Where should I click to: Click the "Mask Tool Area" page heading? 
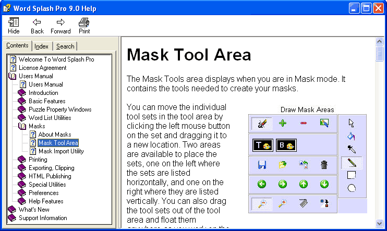(189, 55)
